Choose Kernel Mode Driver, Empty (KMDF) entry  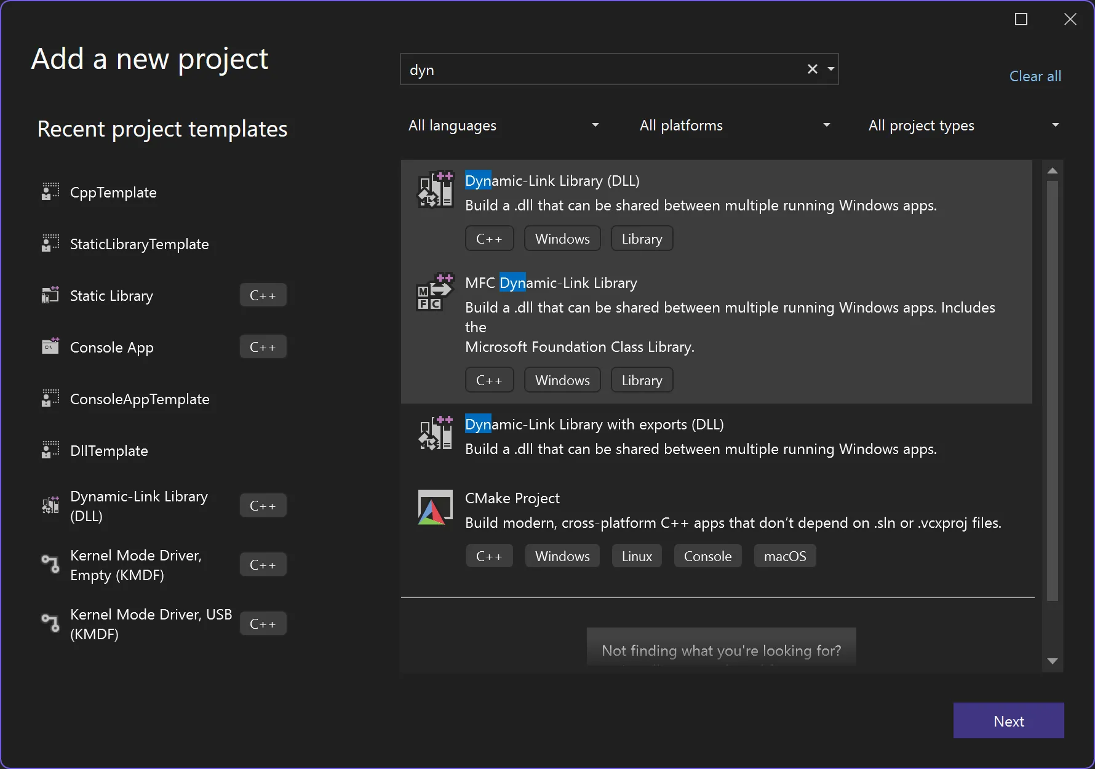136,565
